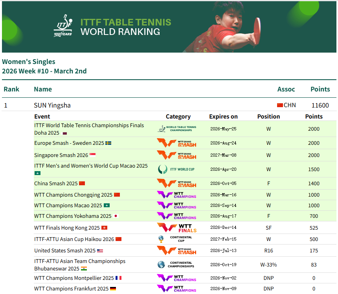Click the China Smash 2025 event name

point(56,183)
